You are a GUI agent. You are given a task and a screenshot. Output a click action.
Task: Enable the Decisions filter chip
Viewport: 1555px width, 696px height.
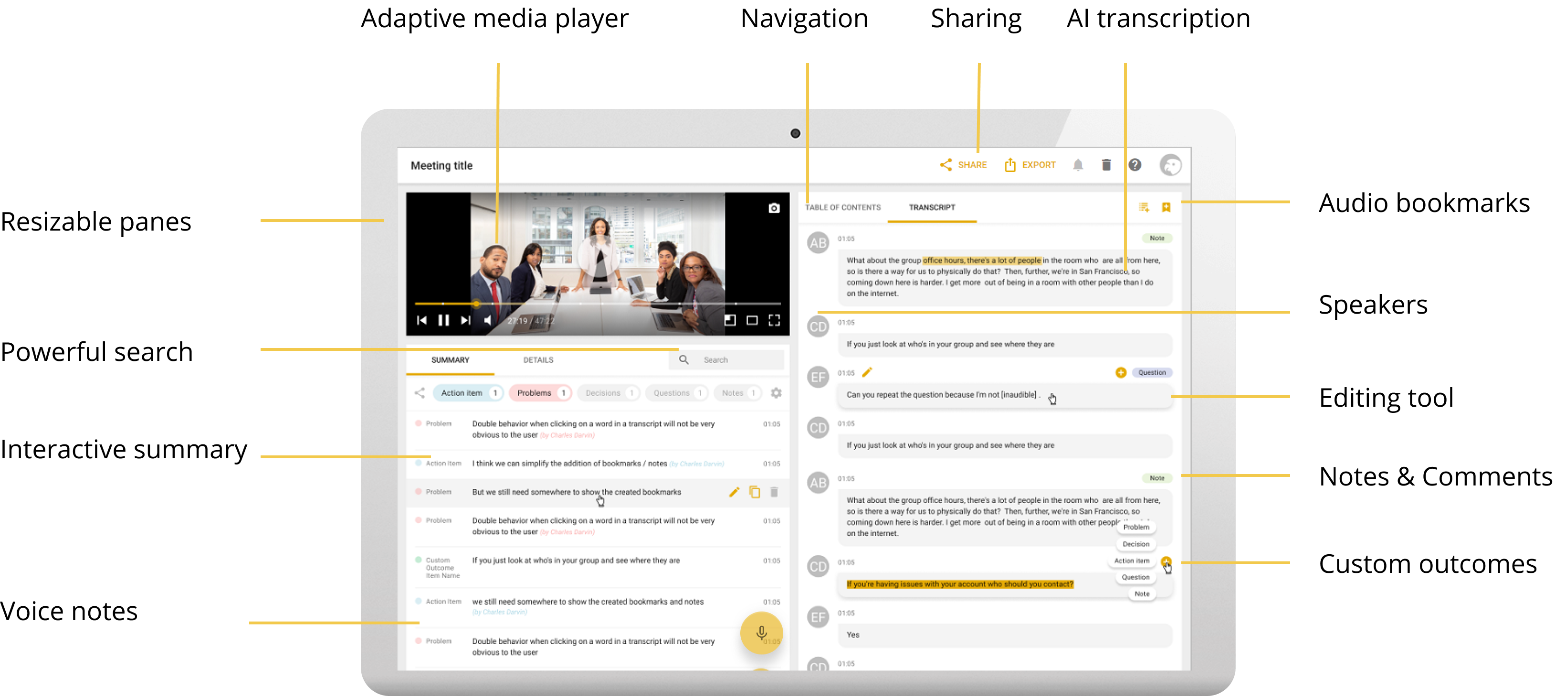point(608,393)
